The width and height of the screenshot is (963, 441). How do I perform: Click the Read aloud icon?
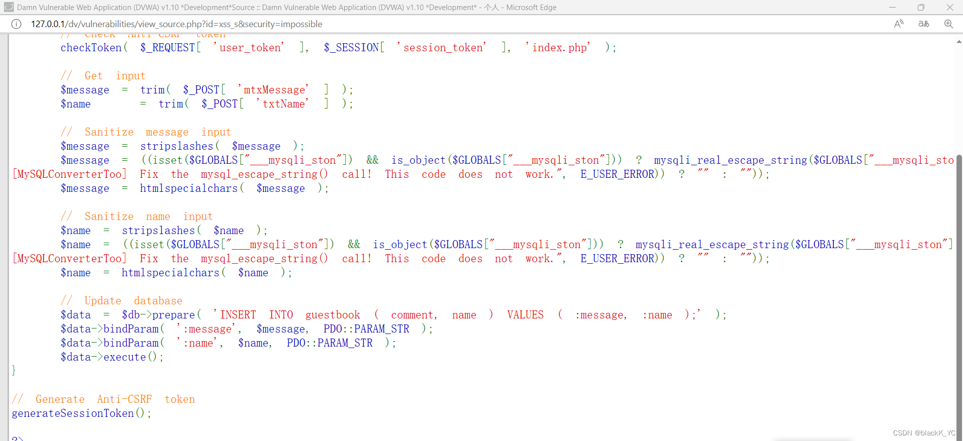pyautogui.click(x=899, y=24)
